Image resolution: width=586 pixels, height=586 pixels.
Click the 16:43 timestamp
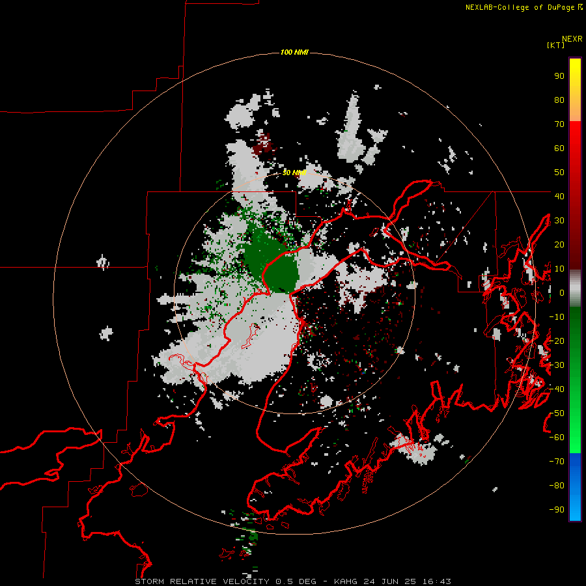pos(437,581)
